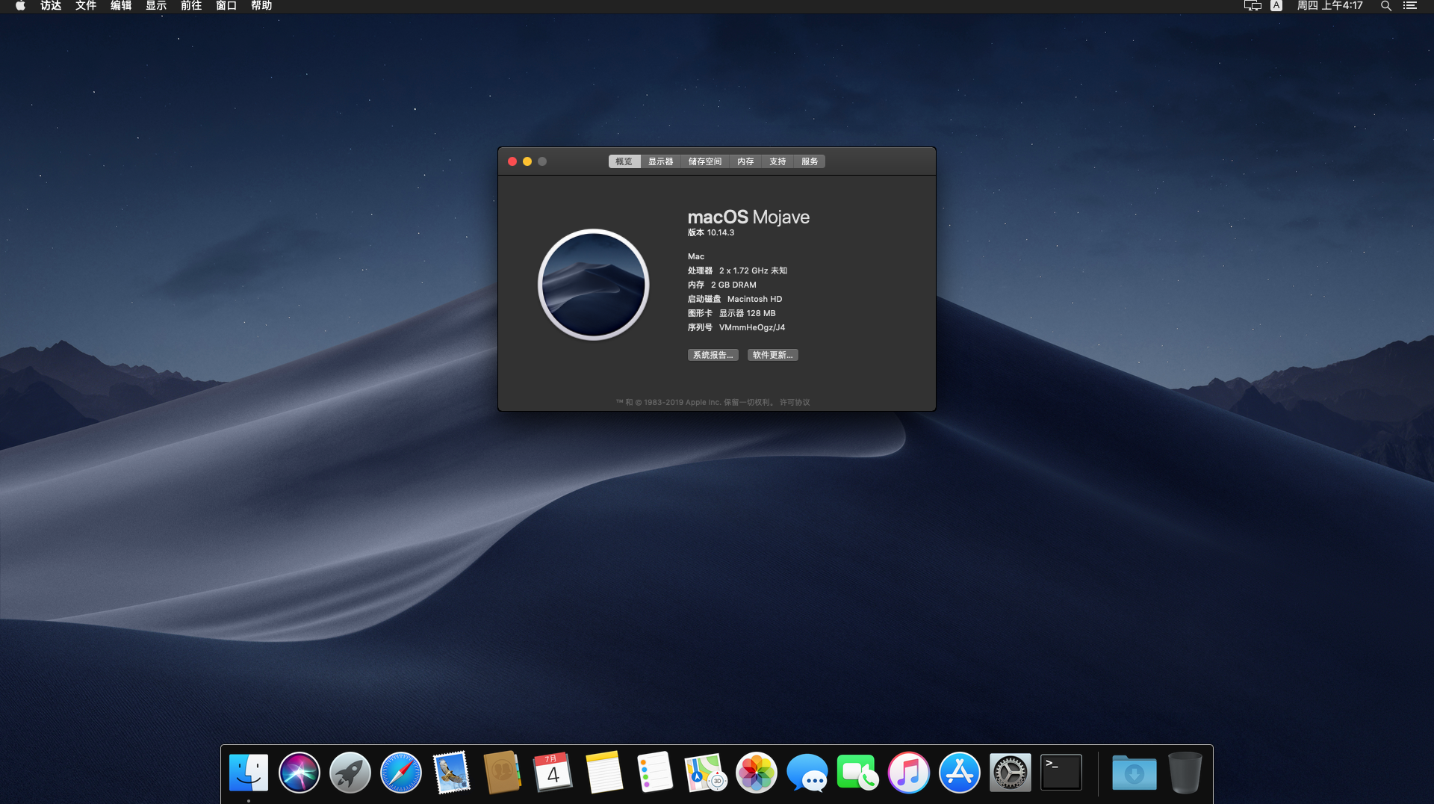Open Notes app in Dock
This screenshot has width=1434, height=804.
pyautogui.click(x=604, y=773)
